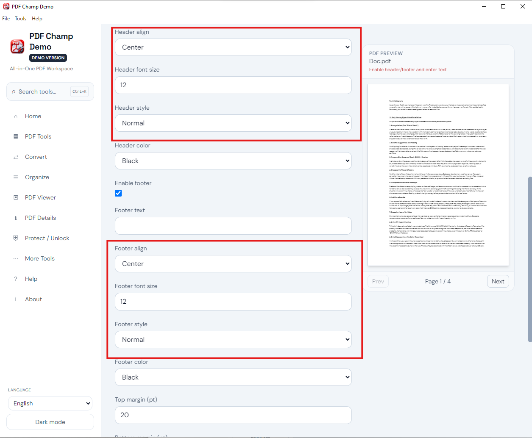Uncheck the Enable footer checkbox
The width and height of the screenshot is (532, 438).
(118, 193)
